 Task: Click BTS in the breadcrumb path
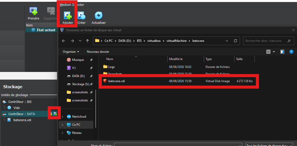click(x=140, y=41)
